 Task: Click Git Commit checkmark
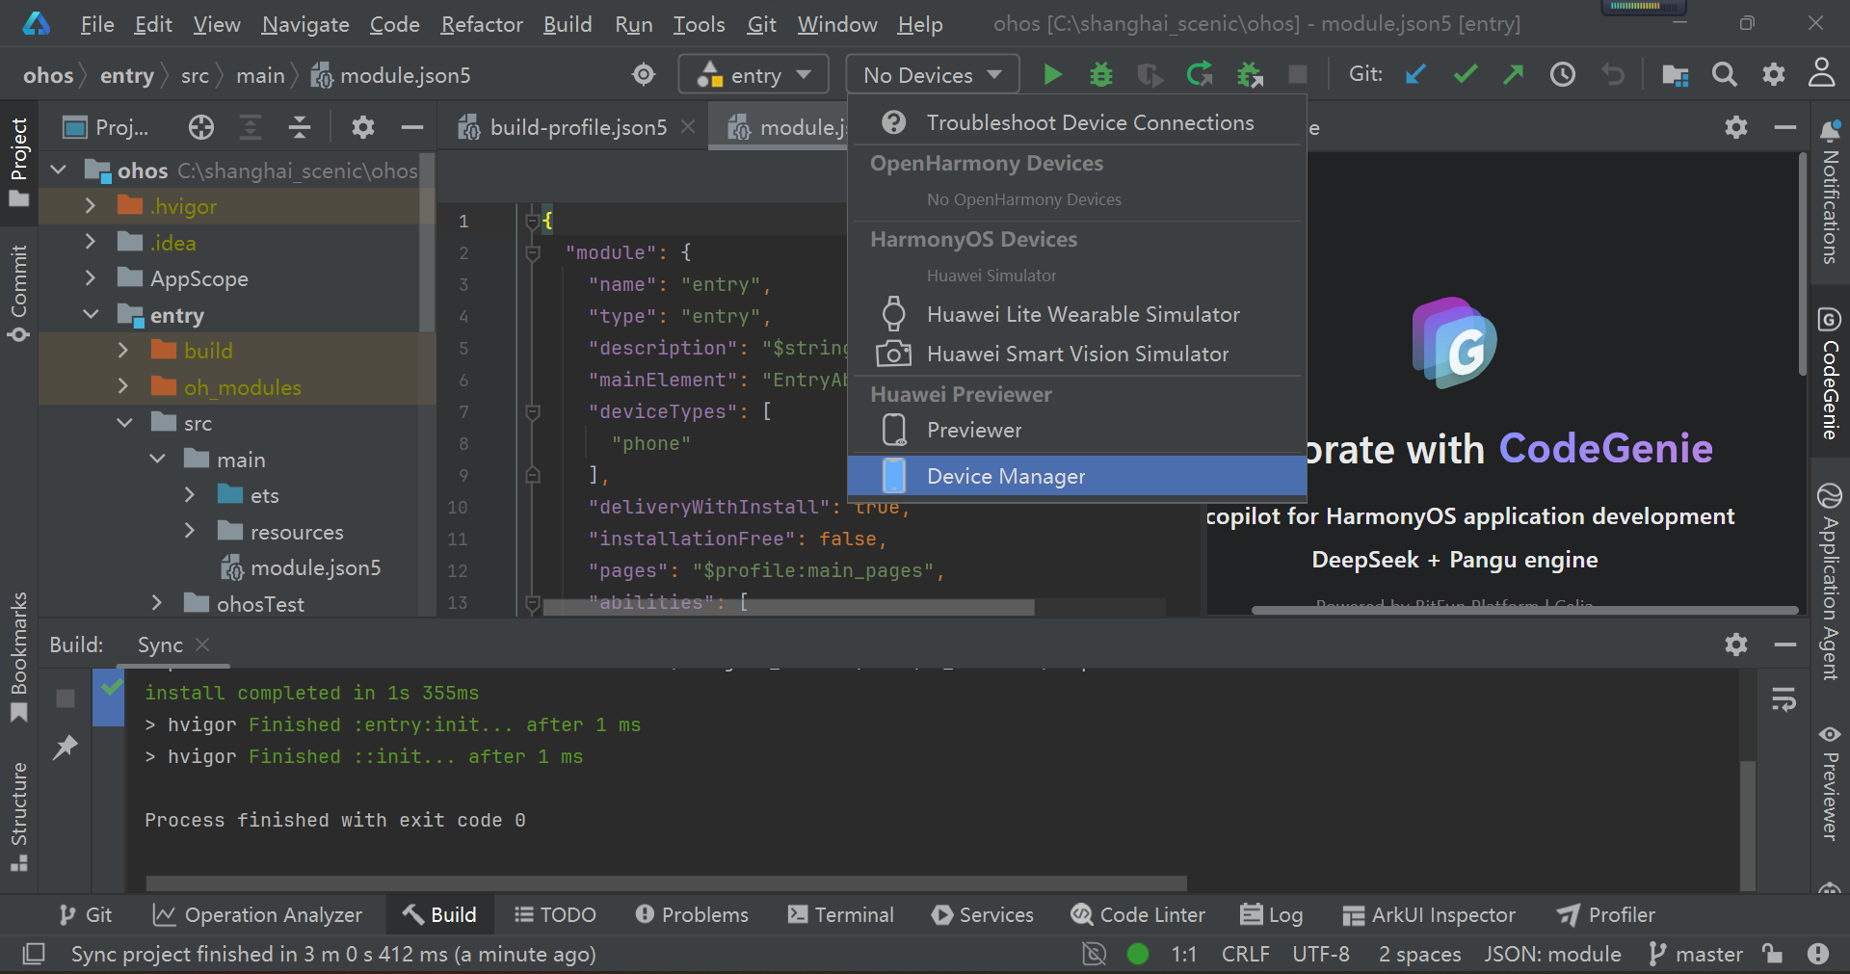tap(1466, 74)
